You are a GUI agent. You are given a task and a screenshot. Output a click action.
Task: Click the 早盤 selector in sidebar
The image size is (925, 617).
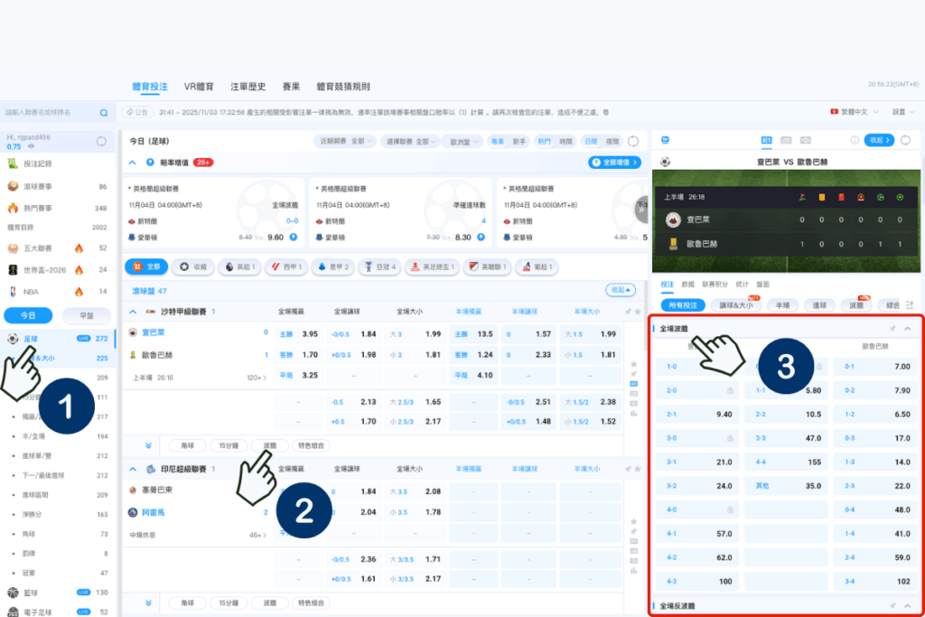coord(87,315)
